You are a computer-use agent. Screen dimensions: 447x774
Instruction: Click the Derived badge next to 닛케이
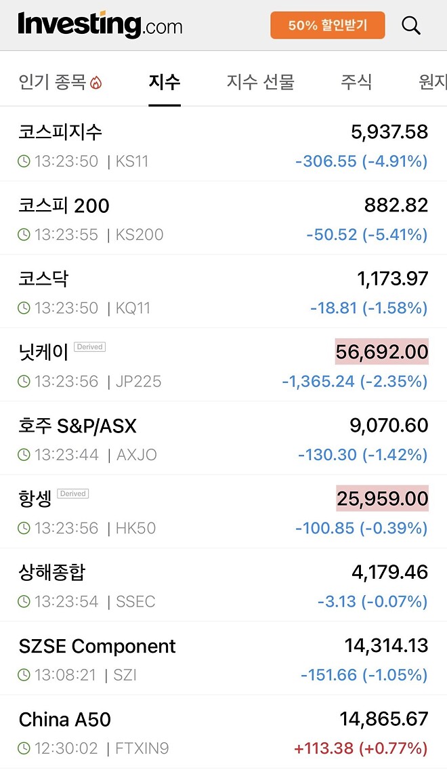tap(89, 346)
